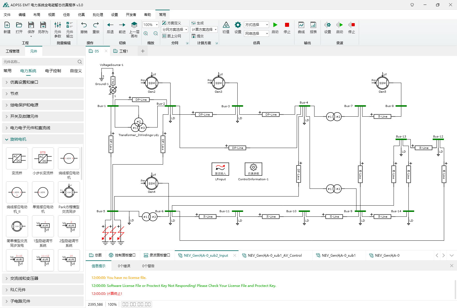Viewport: 457px width, 308px height.
Task: Open the 方式选择 dropdown
Action: [x=256, y=25]
